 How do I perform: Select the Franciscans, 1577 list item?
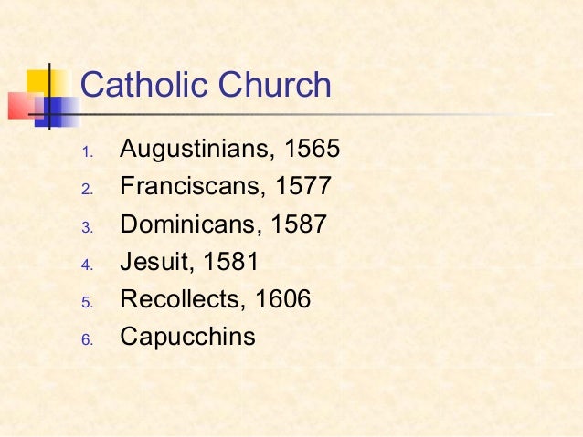(x=226, y=185)
